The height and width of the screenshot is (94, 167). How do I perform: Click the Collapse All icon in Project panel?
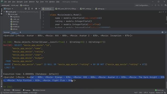[x=32, y=9]
